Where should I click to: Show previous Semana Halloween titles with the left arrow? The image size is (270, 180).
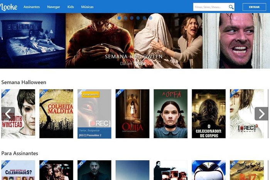(x=8, y=114)
